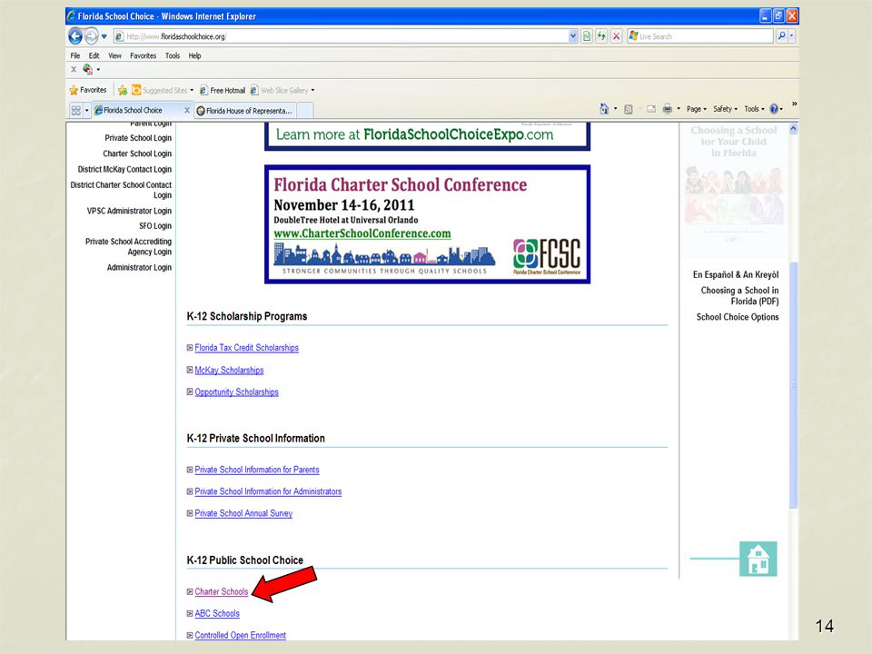Click the Private School Login link

point(138,138)
